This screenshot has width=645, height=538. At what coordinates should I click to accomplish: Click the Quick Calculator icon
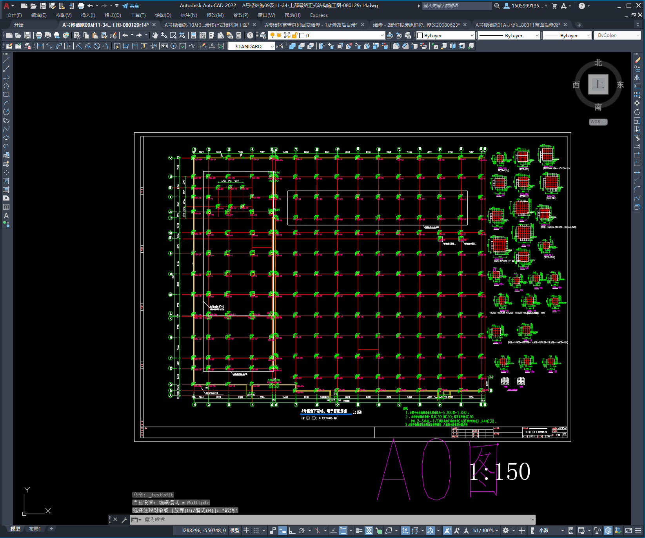[x=239, y=35]
